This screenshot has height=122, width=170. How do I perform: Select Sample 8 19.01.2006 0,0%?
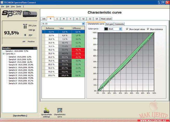[x=20, y=60]
